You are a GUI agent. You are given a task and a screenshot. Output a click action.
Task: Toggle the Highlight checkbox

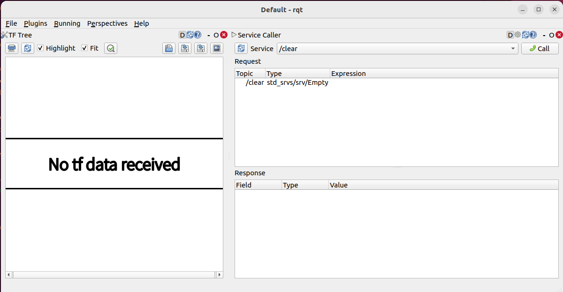tap(40, 48)
